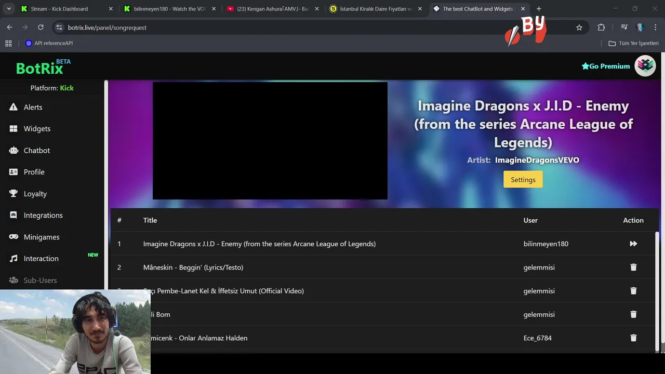Click the Imagine Dragons Enemy row title
The height and width of the screenshot is (374, 665).
[259, 244]
